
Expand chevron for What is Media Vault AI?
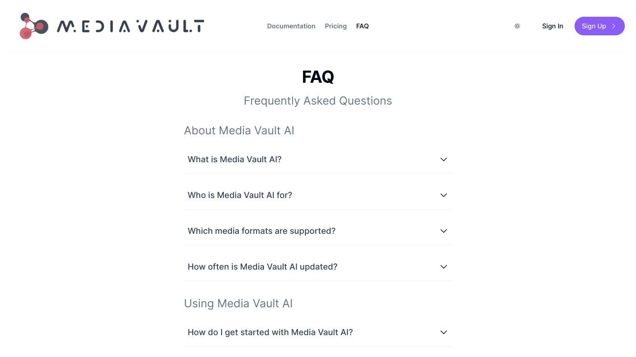[x=444, y=159]
